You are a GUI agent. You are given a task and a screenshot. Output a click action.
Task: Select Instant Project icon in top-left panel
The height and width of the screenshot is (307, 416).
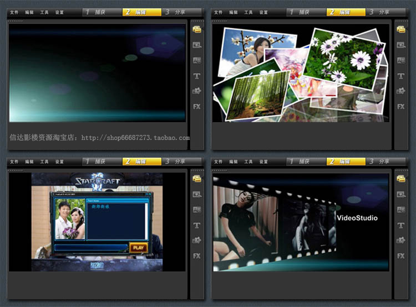(x=197, y=45)
